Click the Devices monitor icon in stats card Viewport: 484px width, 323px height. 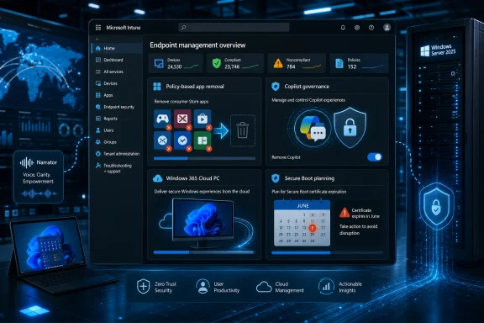click(x=159, y=64)
